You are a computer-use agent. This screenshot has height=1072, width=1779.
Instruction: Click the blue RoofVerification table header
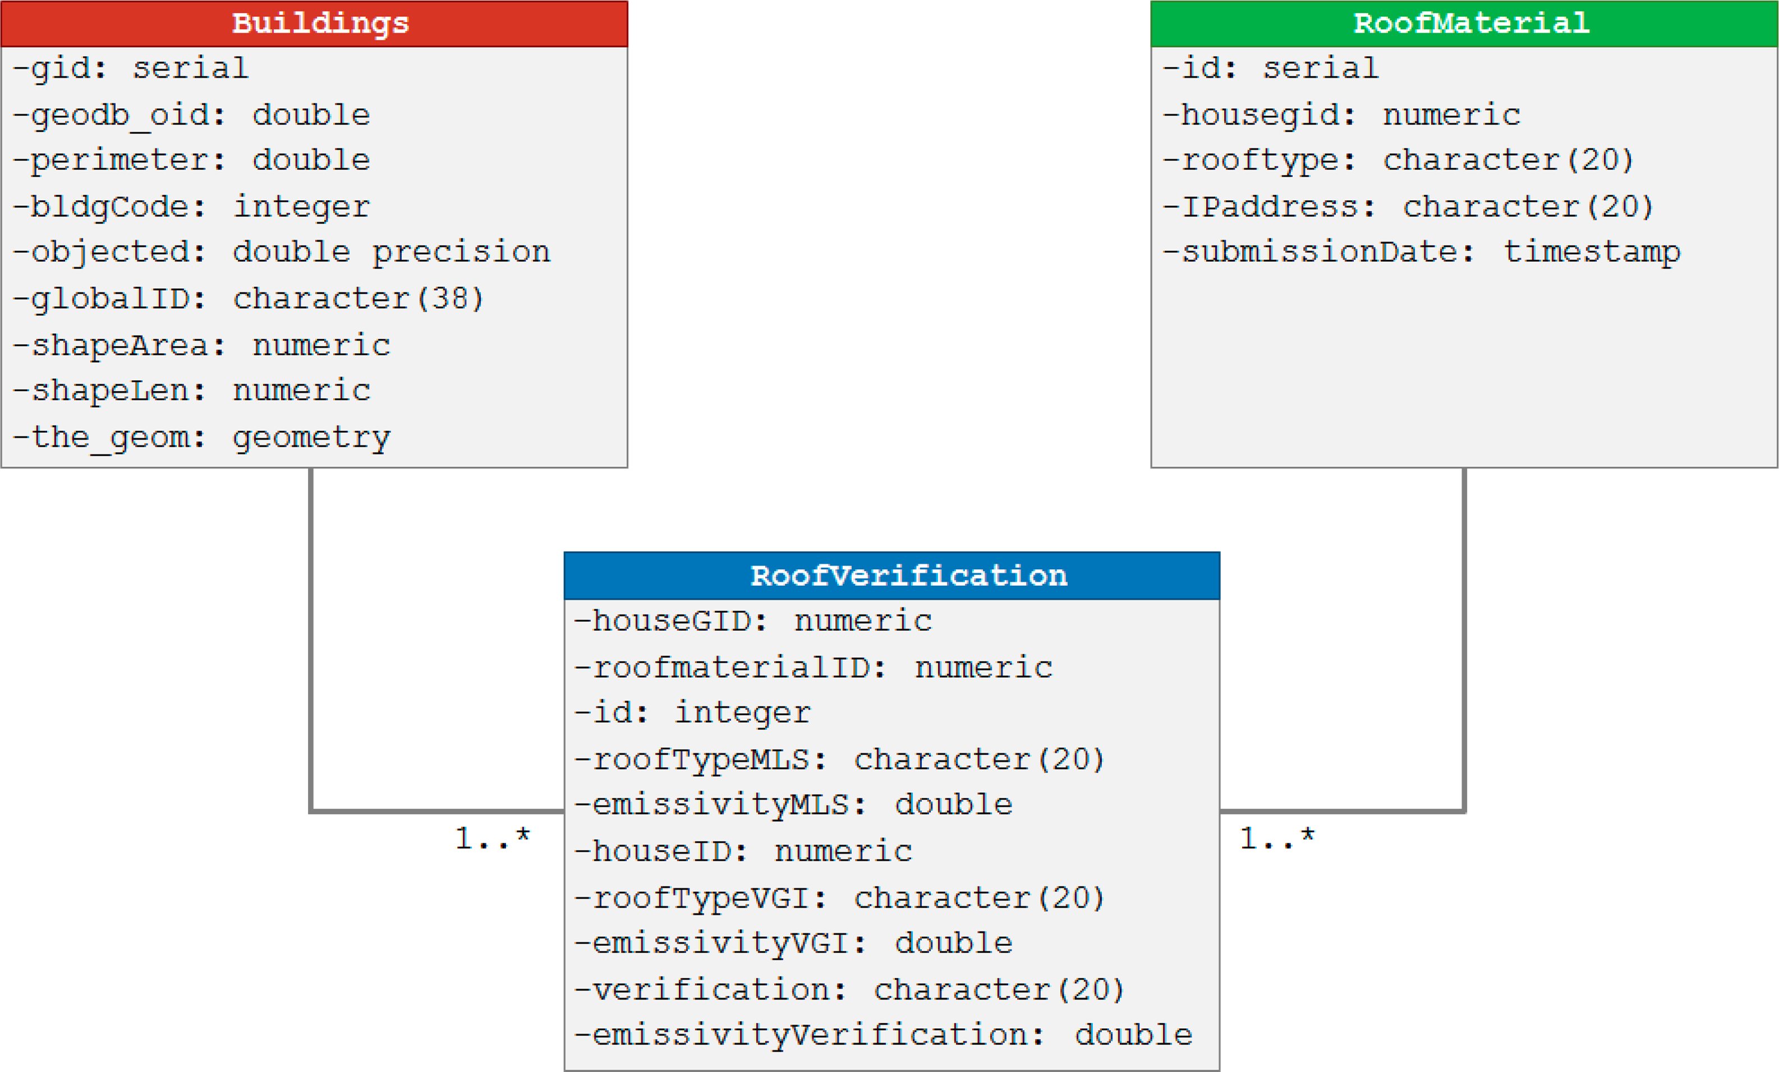[891, 576]
